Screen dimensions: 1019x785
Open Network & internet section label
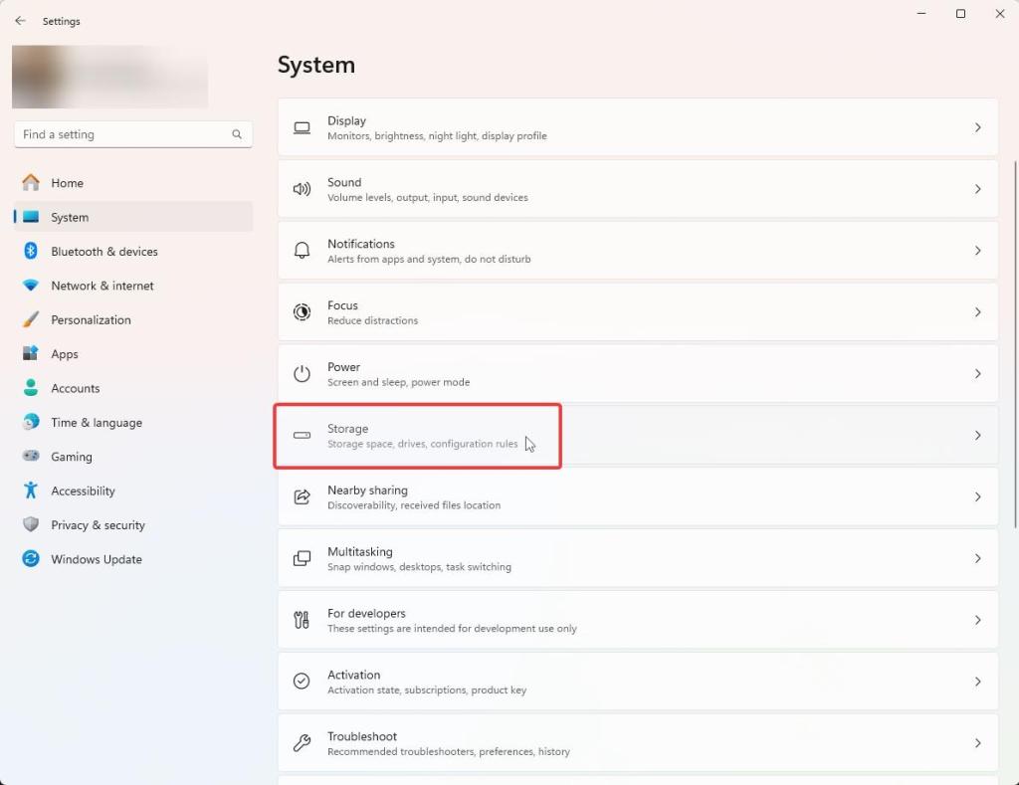pyautogui.click(x=102, y=286)
